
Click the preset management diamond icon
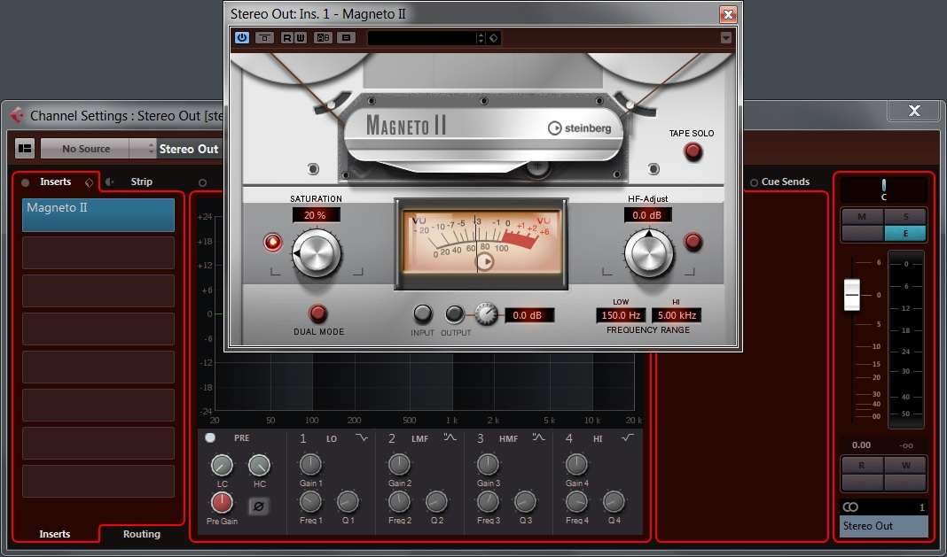[x=494, y=38]
